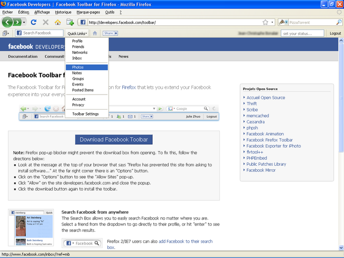The width and height of the screenshot is (344, 258).
Task: Select Inbox in Quick Links menu
Action: tap(86, 58)
